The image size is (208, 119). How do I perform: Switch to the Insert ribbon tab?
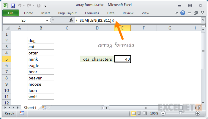tap(45, 13)
